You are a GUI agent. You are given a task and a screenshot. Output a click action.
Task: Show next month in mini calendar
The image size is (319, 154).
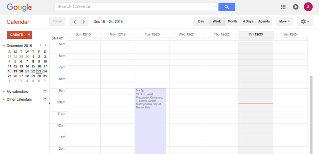pyautogui.click(x=46, y=46)
